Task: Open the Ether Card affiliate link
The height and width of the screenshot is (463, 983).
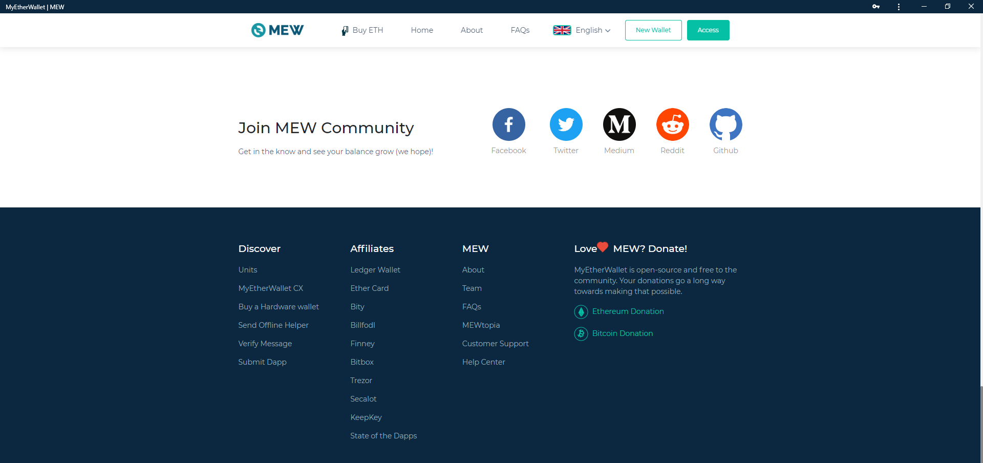Action: (x=370, y=288)
